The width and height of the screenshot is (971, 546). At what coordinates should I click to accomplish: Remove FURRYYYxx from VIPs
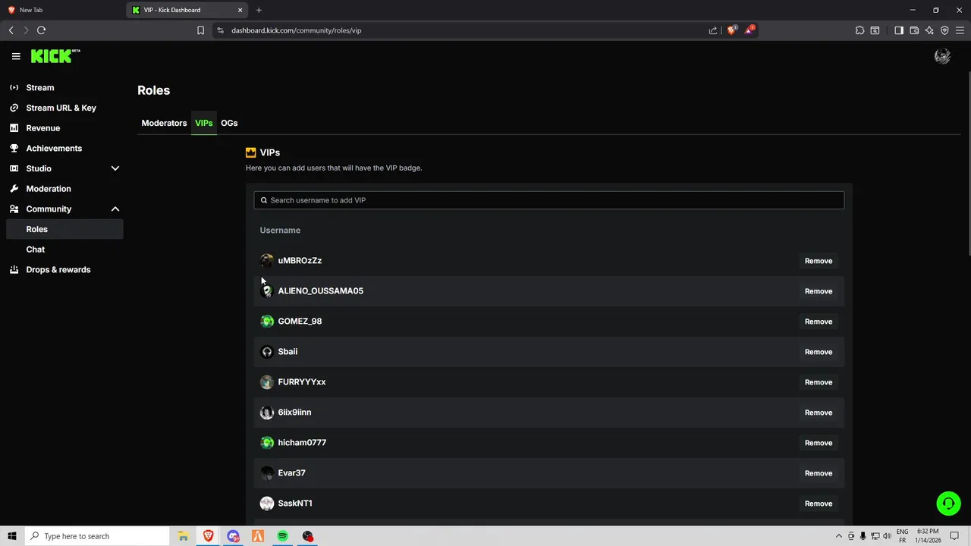click(x=818, y=382)
